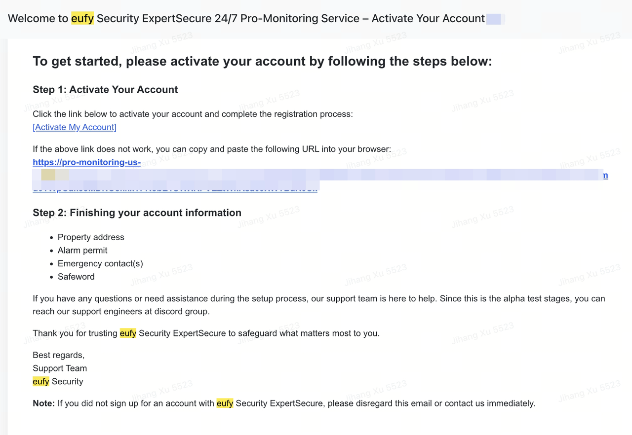The height and width of the screenshot is (435, 632).
Task: Select the Property address bullet item
Action: [91, 237]
